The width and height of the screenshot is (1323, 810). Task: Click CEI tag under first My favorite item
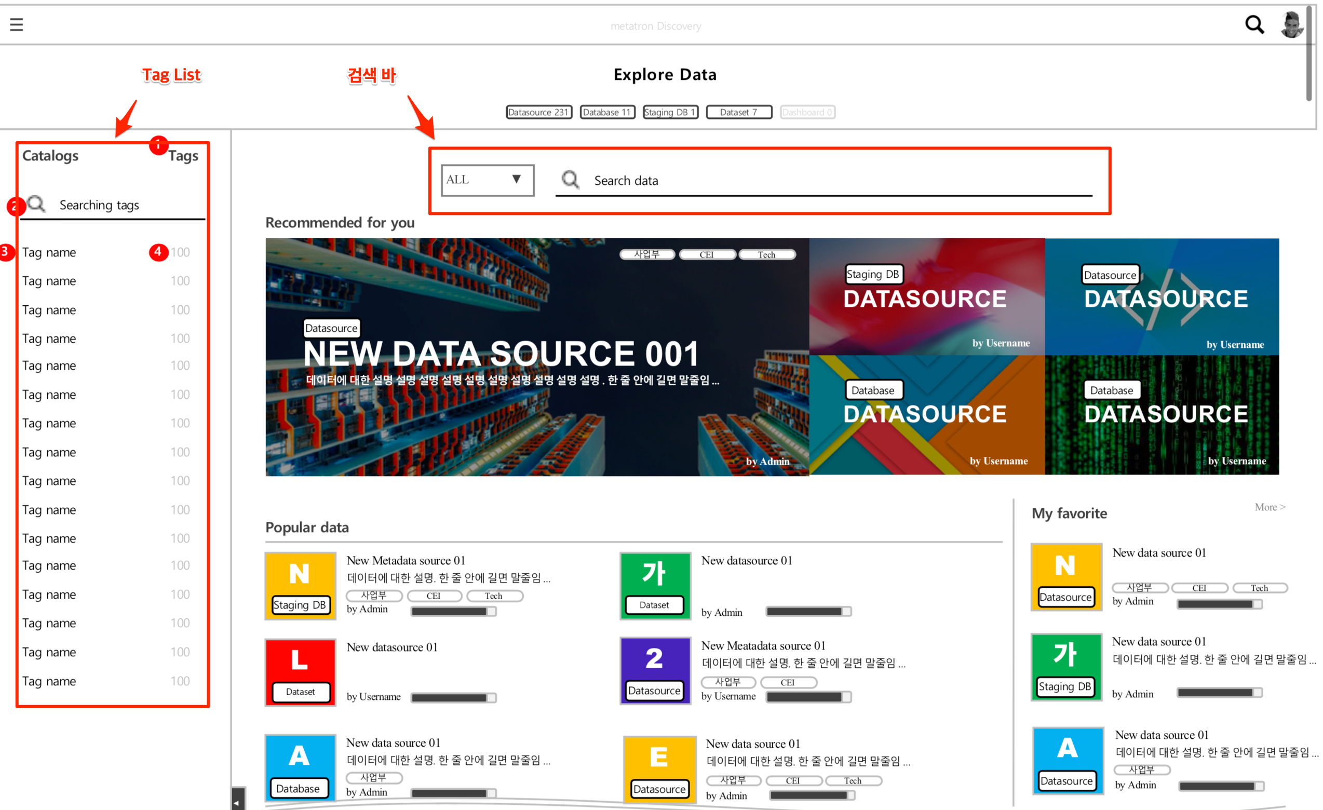pos(1199,588)
